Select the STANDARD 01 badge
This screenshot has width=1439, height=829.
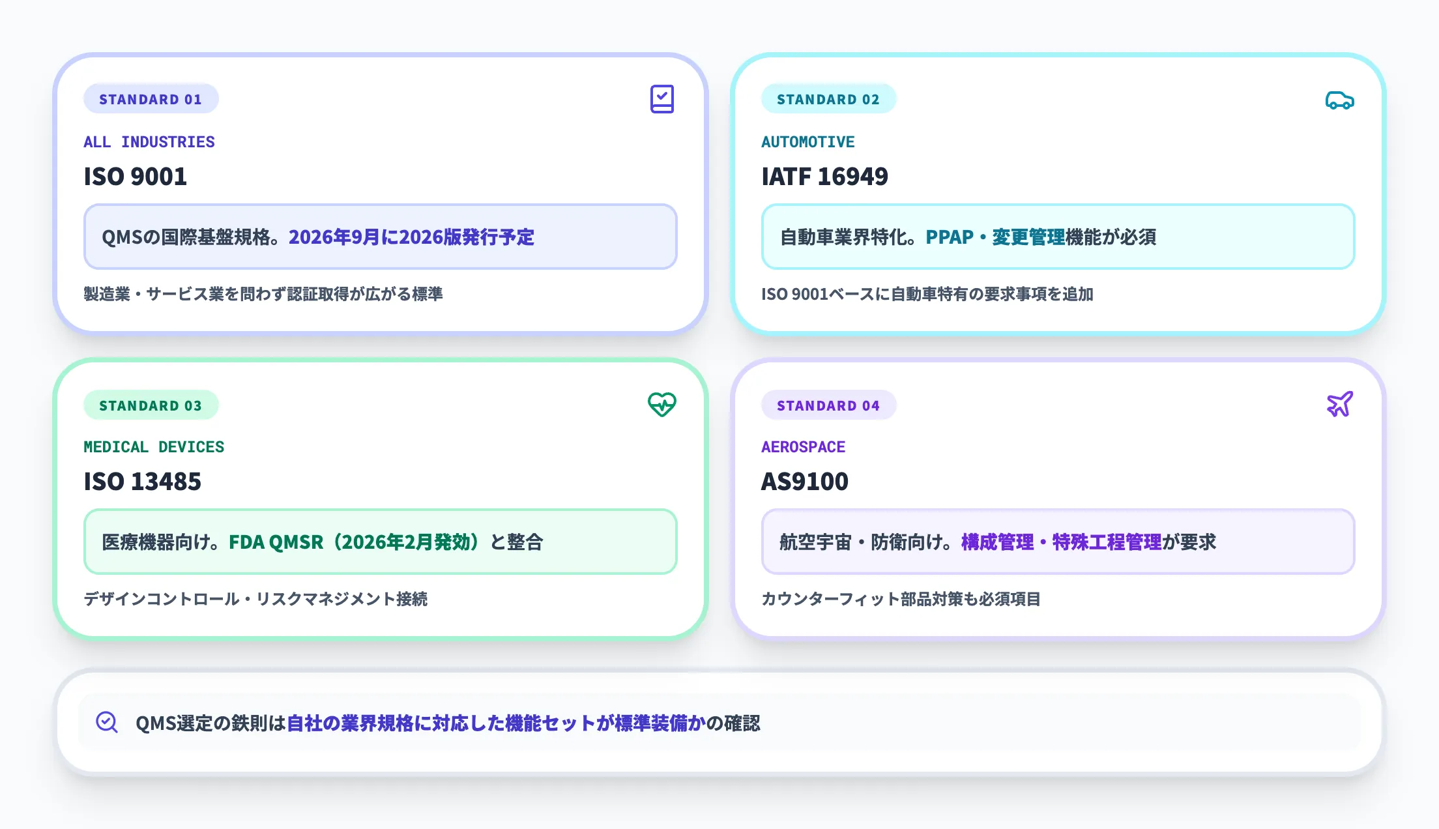(x=151, y=99)
